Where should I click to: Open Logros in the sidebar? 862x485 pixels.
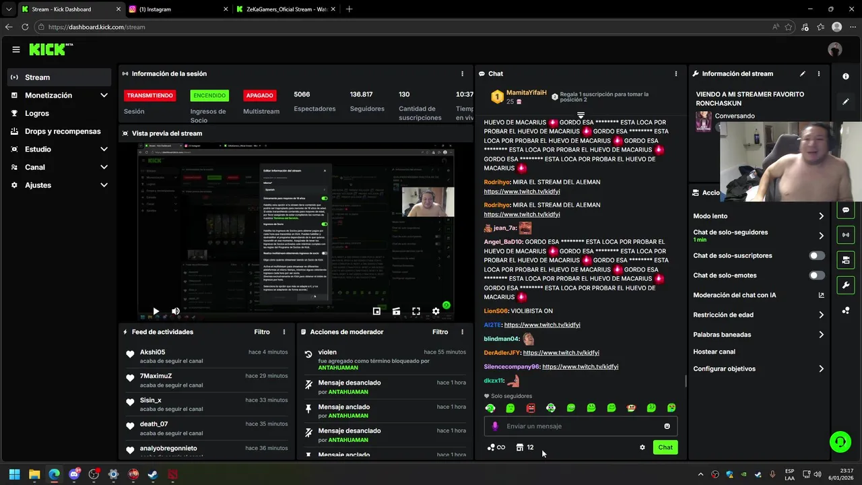click(x=59, y=114)
